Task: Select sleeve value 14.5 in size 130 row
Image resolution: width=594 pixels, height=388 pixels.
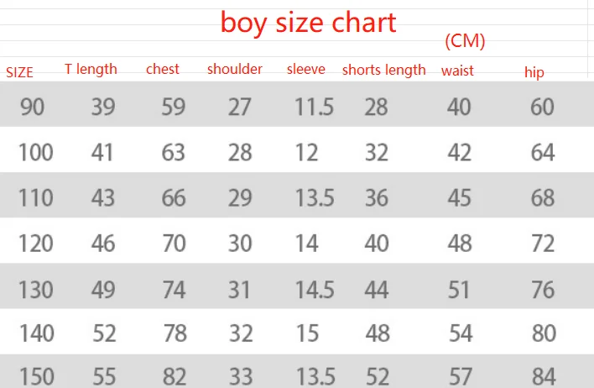Action: click(x=314, y=289)
